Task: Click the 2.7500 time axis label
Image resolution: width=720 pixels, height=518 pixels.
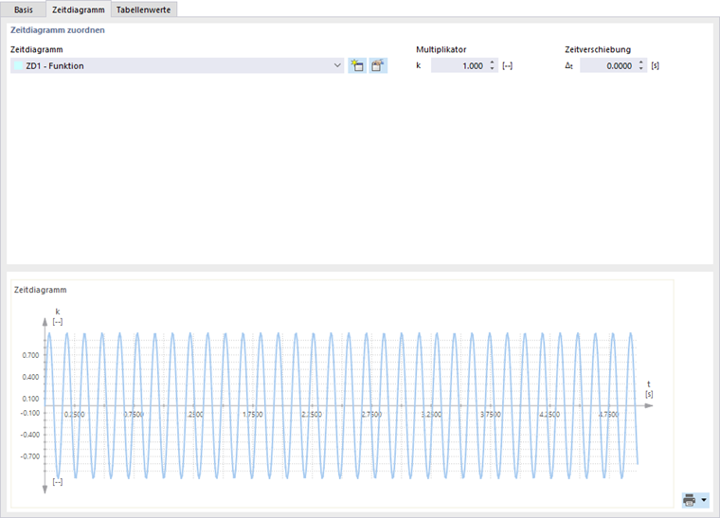Action: pos(371,415)
